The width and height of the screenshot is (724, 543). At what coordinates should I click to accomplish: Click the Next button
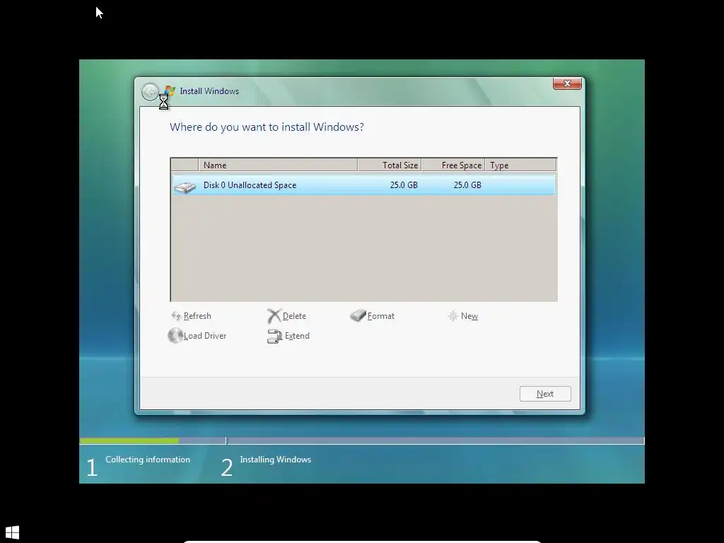pos(545,394)
